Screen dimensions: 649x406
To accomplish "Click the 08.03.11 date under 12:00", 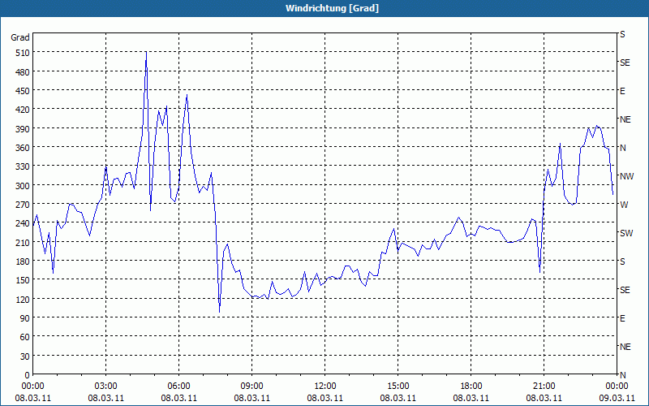I will point(325,398).
